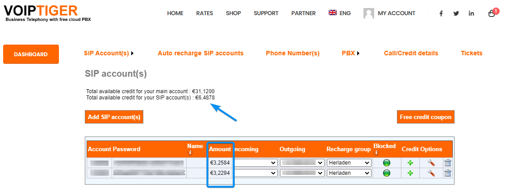The height and width of the screenshot is (194, 505).
Task: Open Call/Credit details tab
Action: pos(411,54)
